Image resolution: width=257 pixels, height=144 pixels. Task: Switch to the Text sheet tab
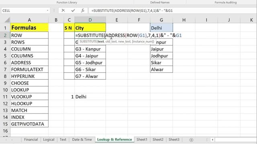(63, 140)
